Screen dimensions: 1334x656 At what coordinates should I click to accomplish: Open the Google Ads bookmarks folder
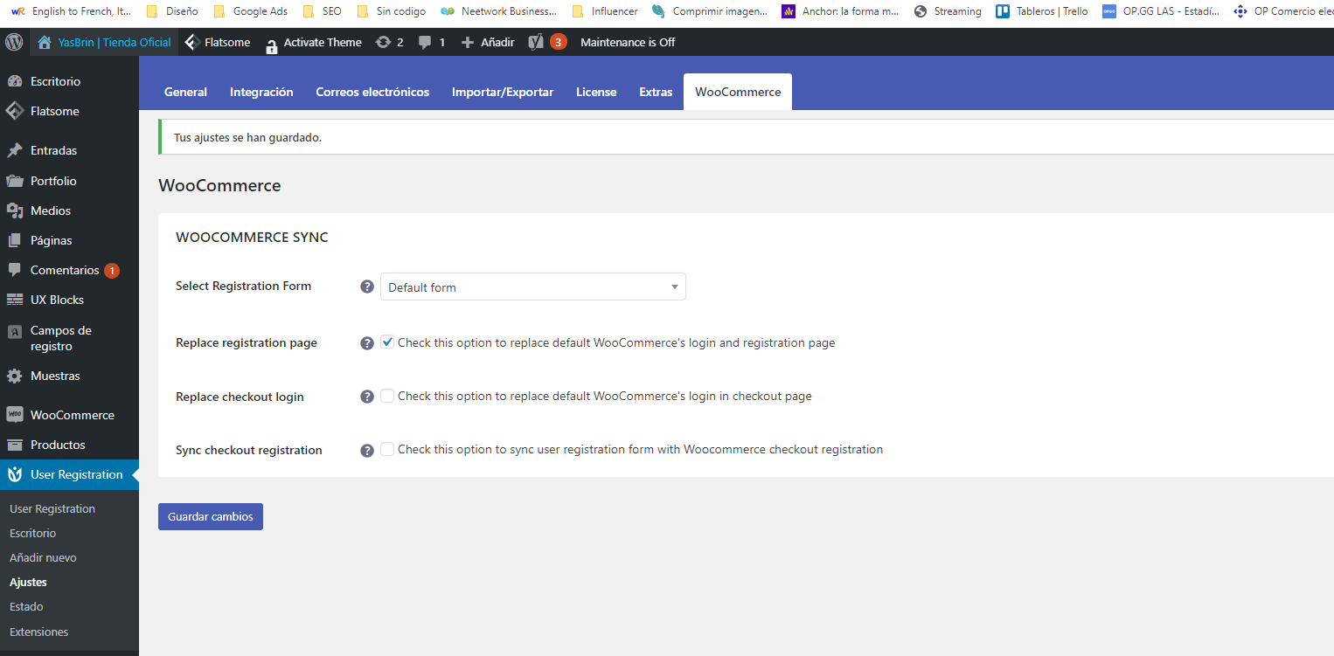(250, 11)
